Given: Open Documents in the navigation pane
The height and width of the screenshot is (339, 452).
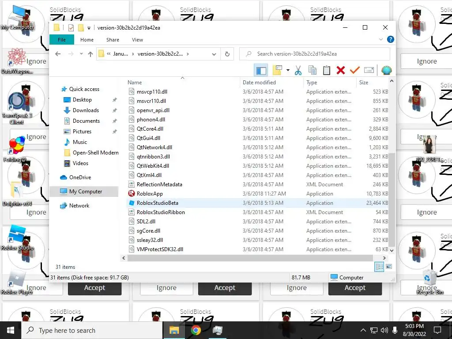Looking at the screenshot, I should pos(86,121).
